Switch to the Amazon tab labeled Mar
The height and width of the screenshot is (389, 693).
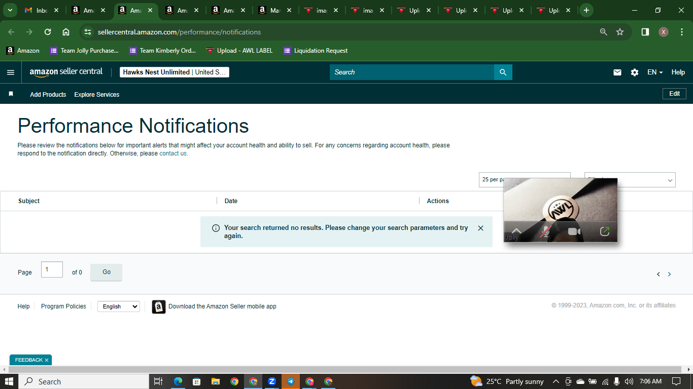click(276, 10)
